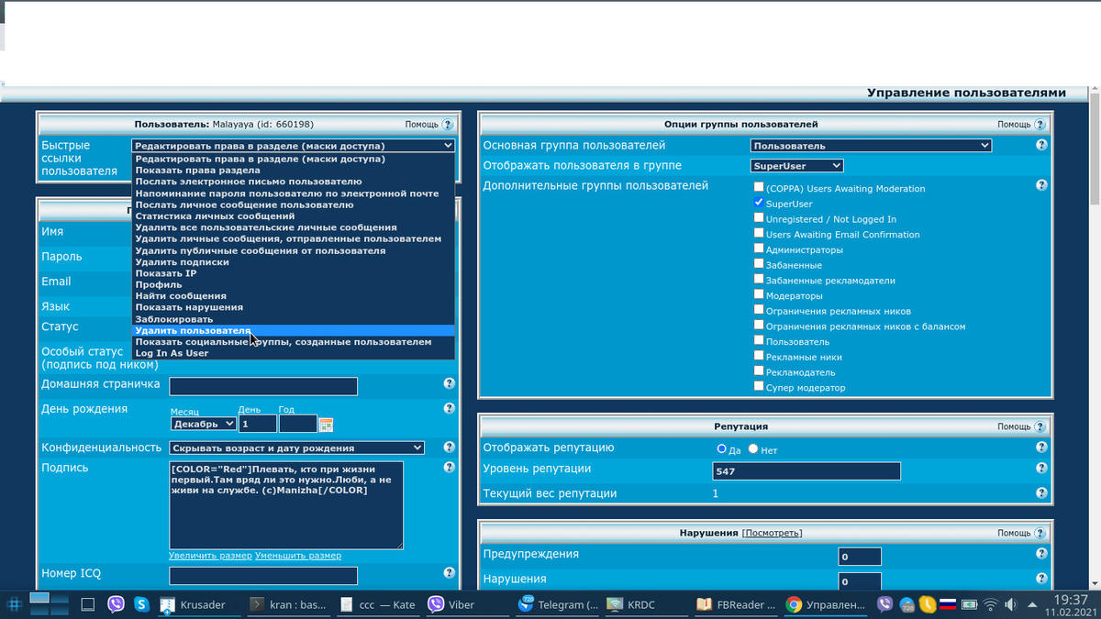Open help for the Пользователь Malayaya panel
Image resolution: width=1101 pixels, height=619 pixels.
(x=448, y=125)
